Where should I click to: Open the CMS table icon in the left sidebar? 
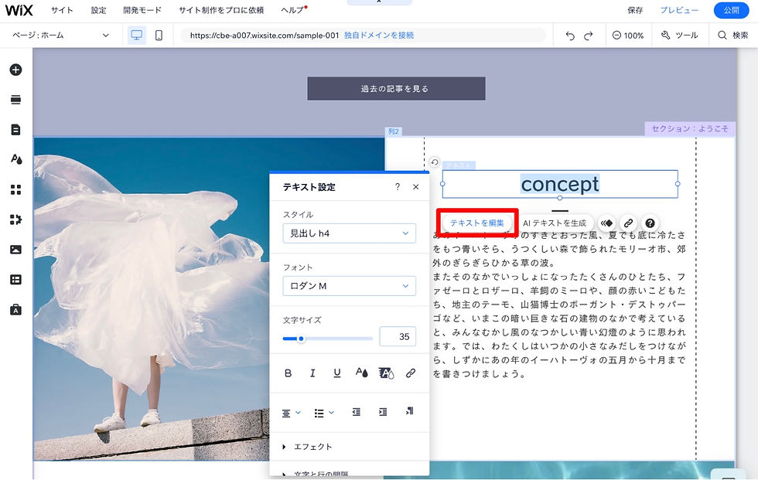click(15, 280)
